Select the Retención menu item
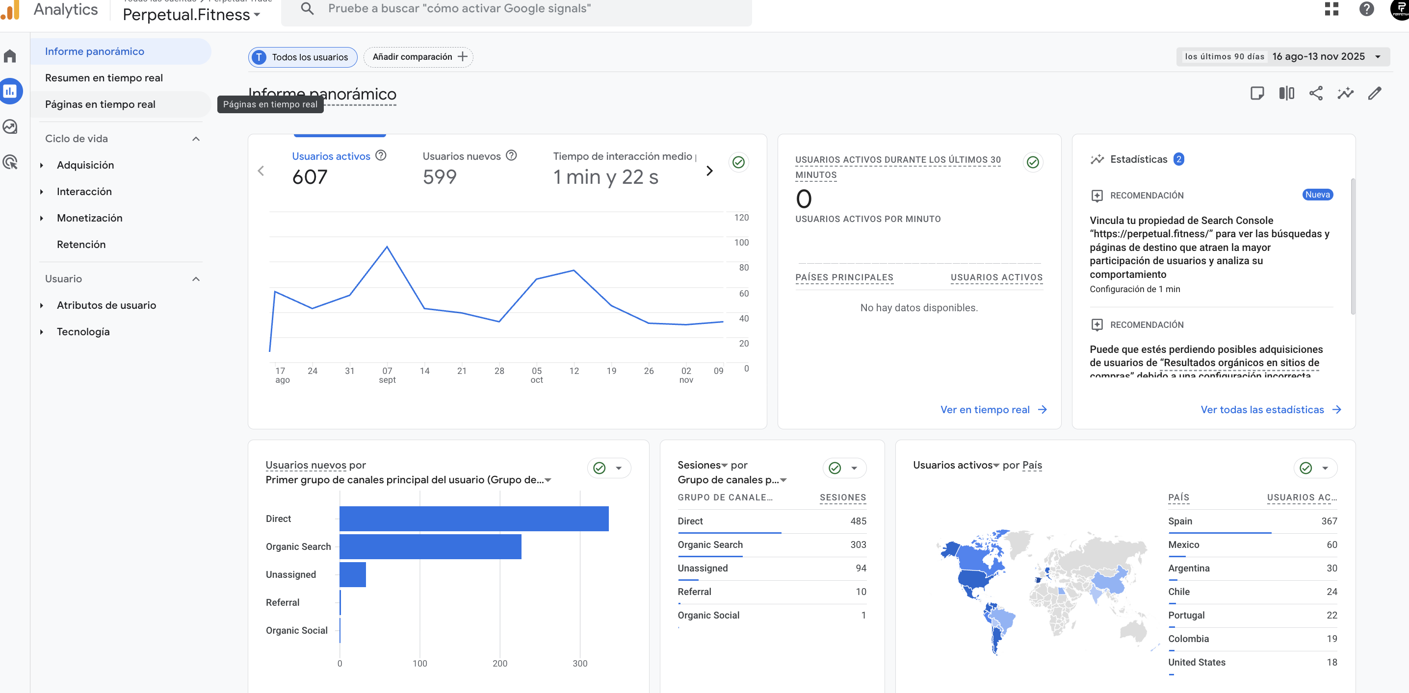1409x693 pixels. coord(81,244)
